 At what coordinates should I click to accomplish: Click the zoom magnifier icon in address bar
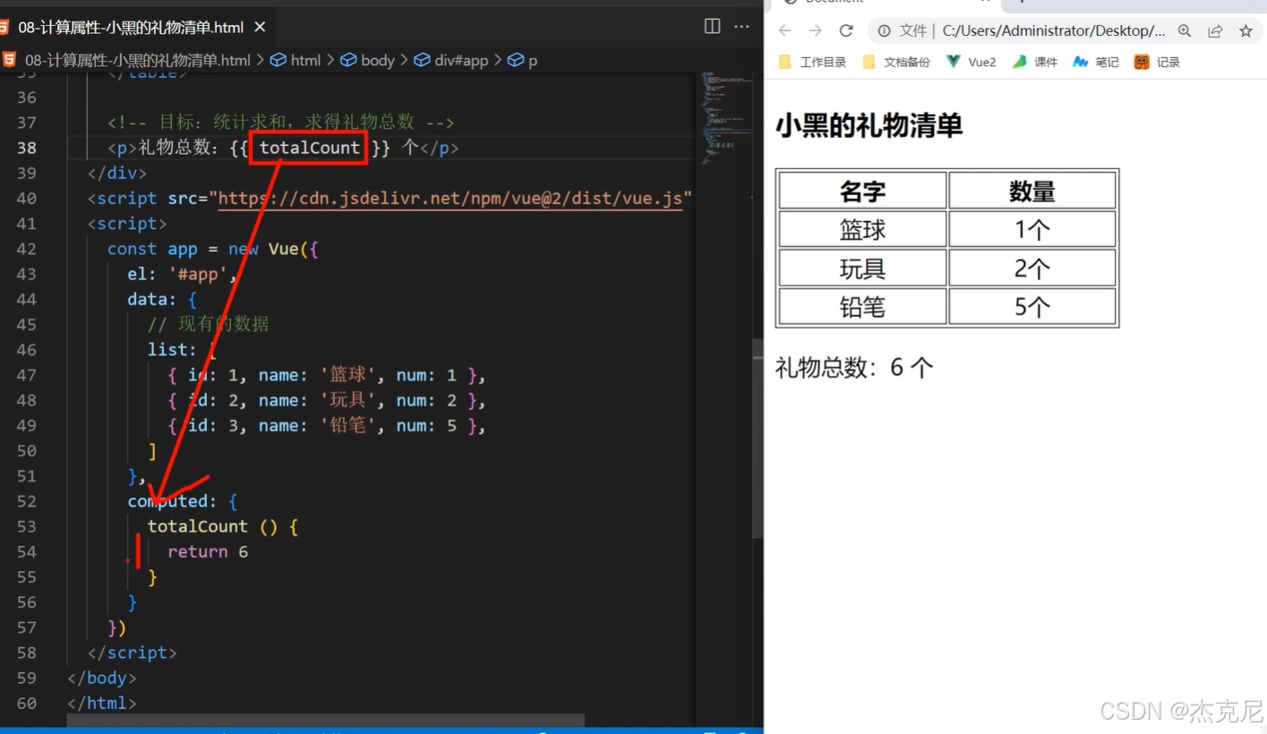[x=1185, y=30]
